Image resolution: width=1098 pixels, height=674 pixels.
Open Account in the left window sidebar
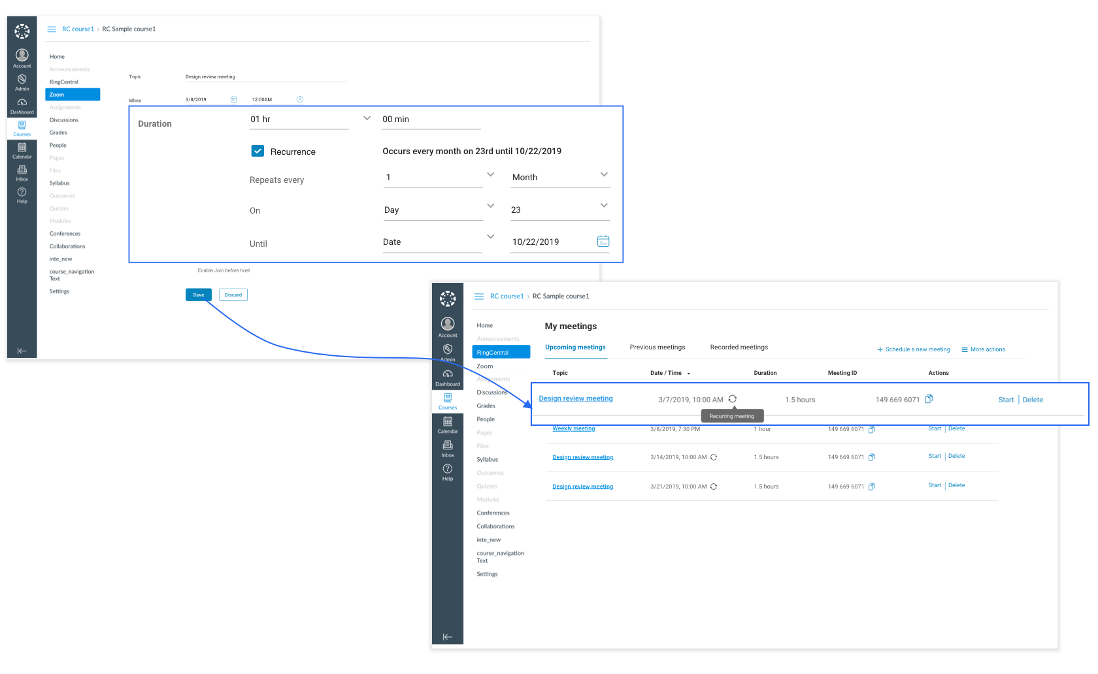(x=22, y=58)
